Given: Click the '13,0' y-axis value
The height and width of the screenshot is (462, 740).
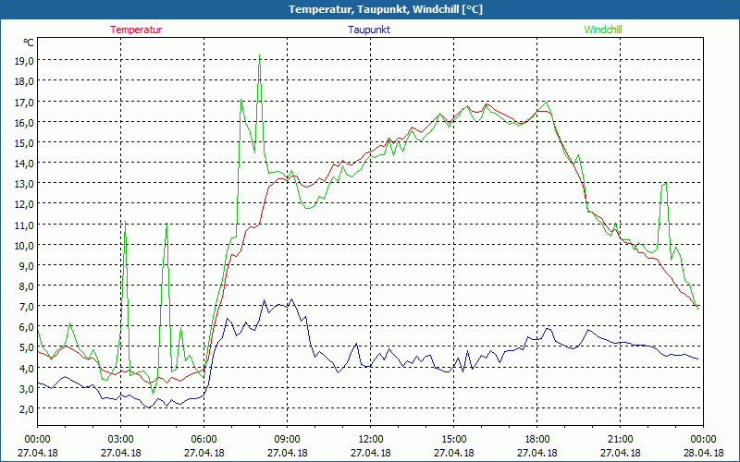Looking at the screenshot, I should (x=24, y=183).
